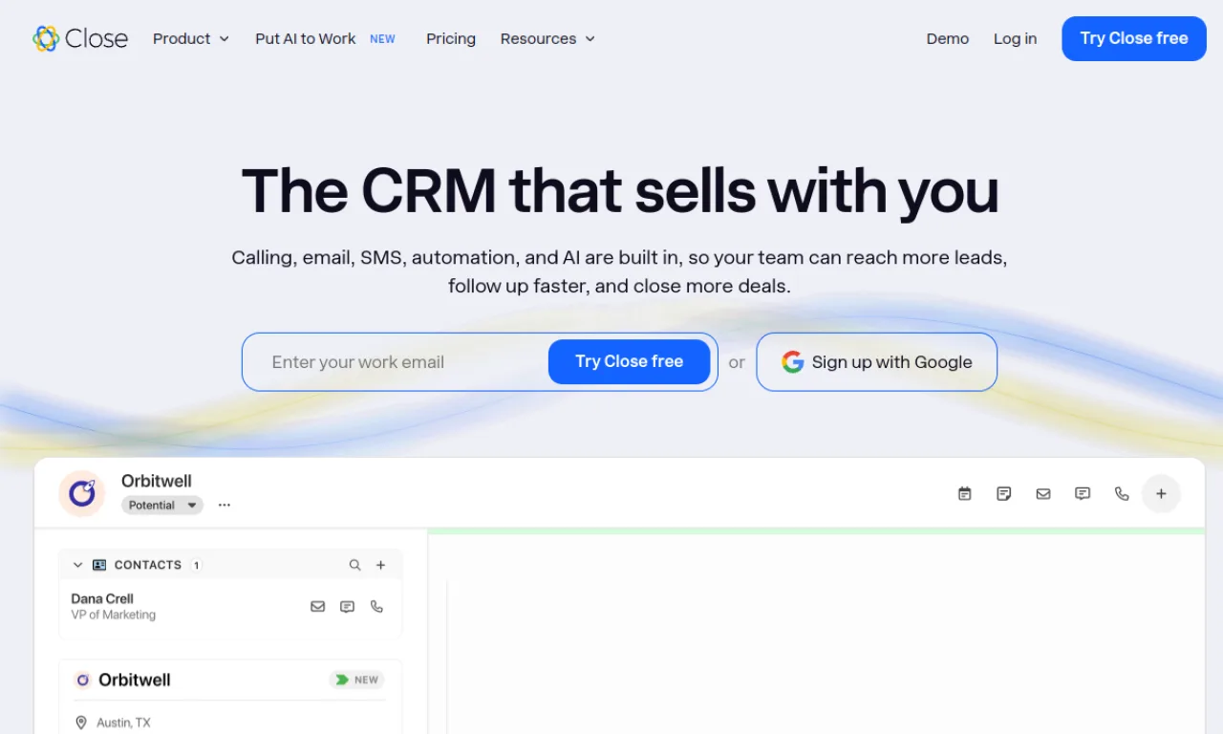
Task: Click the NEW badge on the Orbitwell card
Action: [356, 680]
